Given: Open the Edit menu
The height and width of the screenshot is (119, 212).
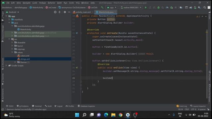Looking at the screenshot, I should point(13,3).
